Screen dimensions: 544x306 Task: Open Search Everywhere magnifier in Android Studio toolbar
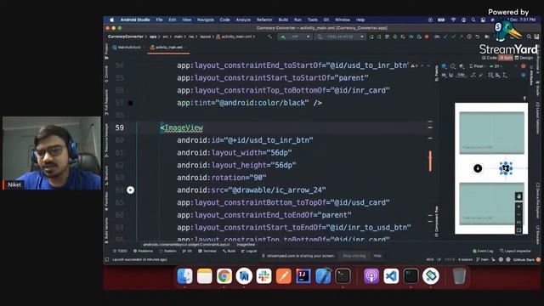pos(529,37)
